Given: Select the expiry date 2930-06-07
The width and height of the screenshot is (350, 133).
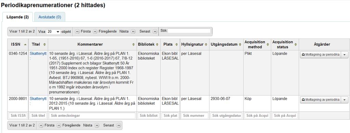Looking at the screenshot, I should (220, 99).
